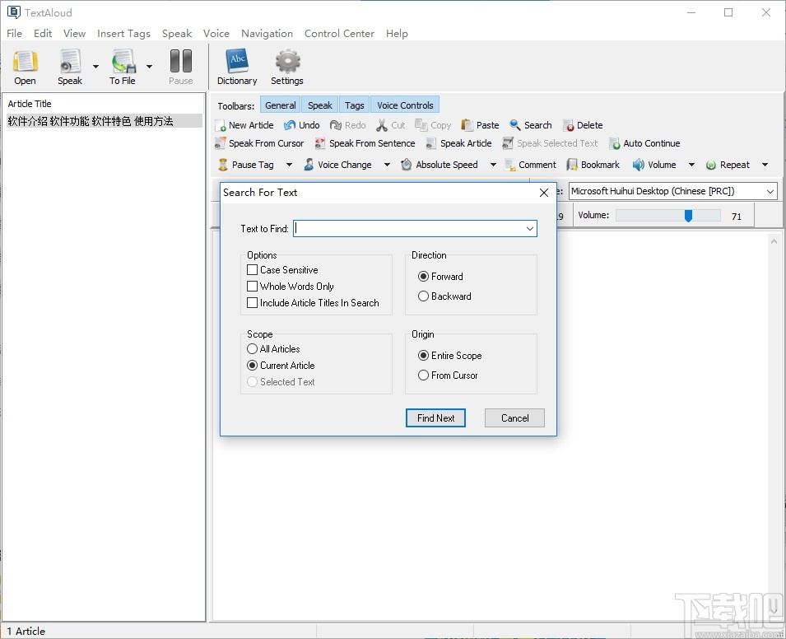Enable the Case Sensitive checkbox

point(252,269)
